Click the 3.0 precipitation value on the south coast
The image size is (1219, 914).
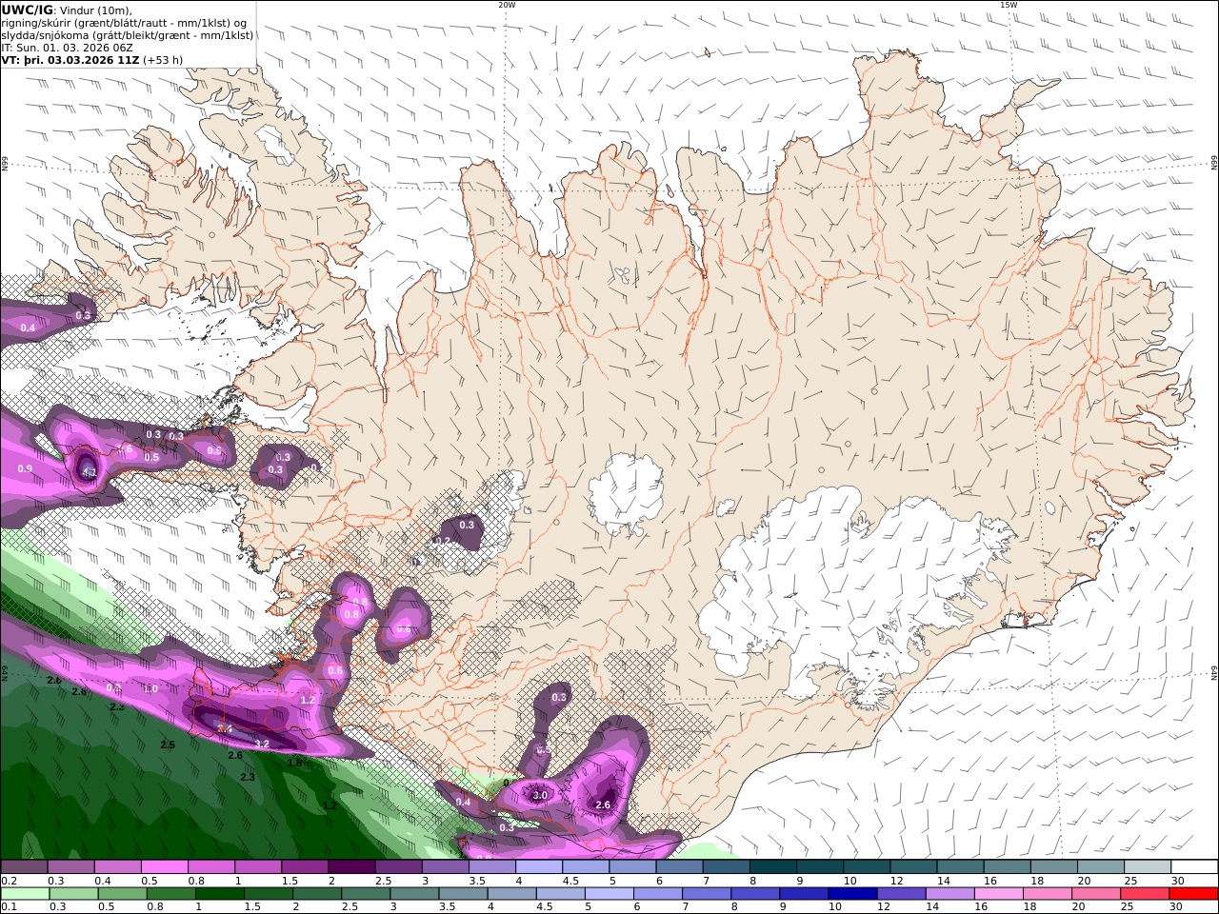pos(540,795)
